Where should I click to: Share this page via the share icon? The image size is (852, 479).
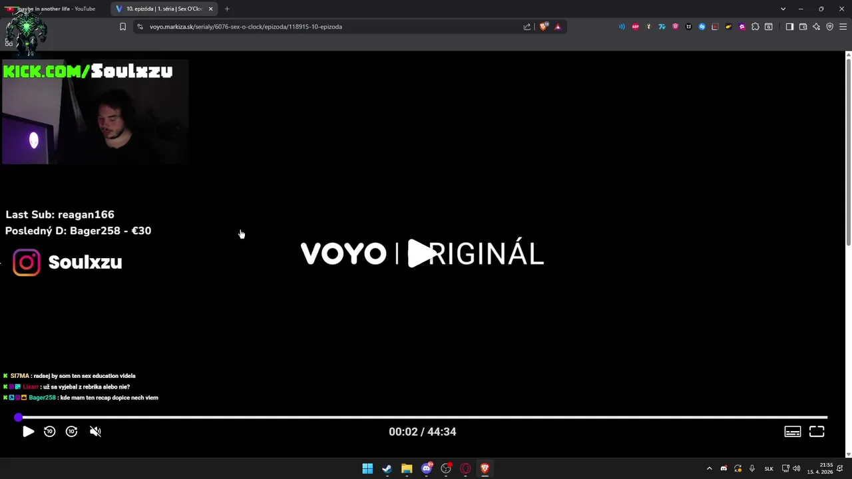[527, 27]
